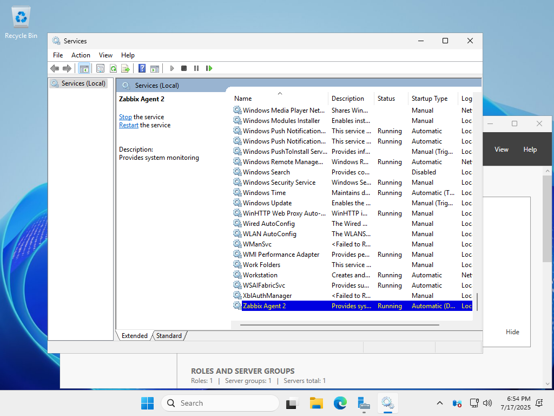
Task: Open the Action menu
Action: (x=81, y=55)
